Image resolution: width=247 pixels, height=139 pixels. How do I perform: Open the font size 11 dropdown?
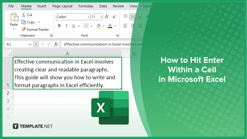(101, 17)
